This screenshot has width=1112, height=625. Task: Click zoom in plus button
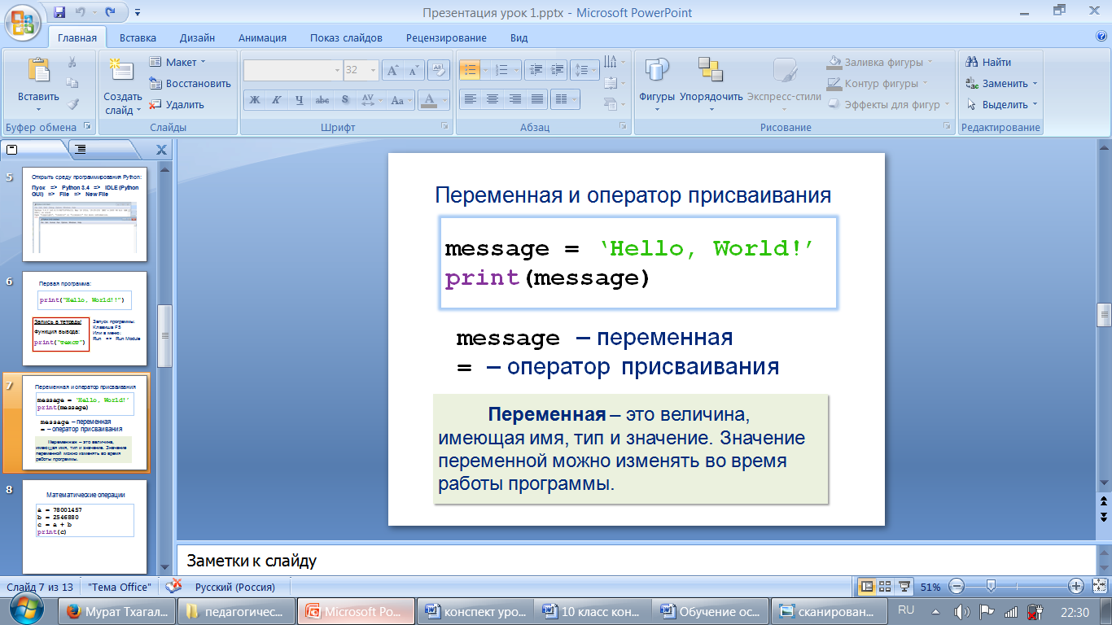[1075, 586]
